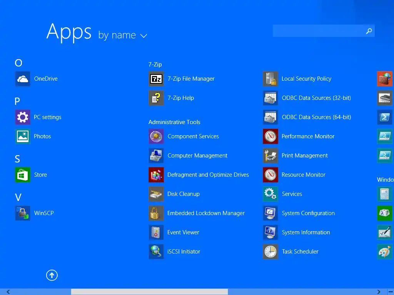
Task: Click the scrollbar right arrow
Action: point(379,292)
